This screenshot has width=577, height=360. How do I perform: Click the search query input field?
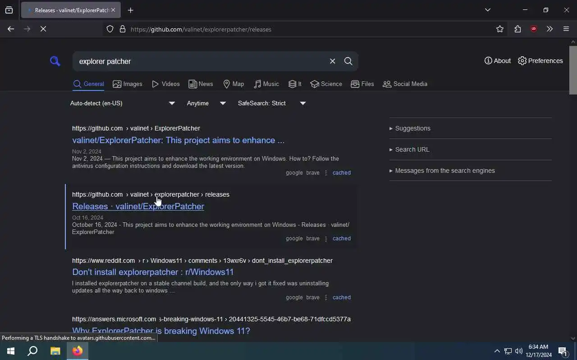pos(201,61)
